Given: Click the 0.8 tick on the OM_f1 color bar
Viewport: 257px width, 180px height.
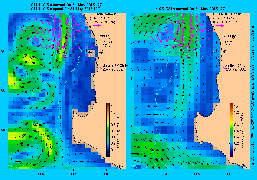Looking at the screenshot, I should click(113, 125).
